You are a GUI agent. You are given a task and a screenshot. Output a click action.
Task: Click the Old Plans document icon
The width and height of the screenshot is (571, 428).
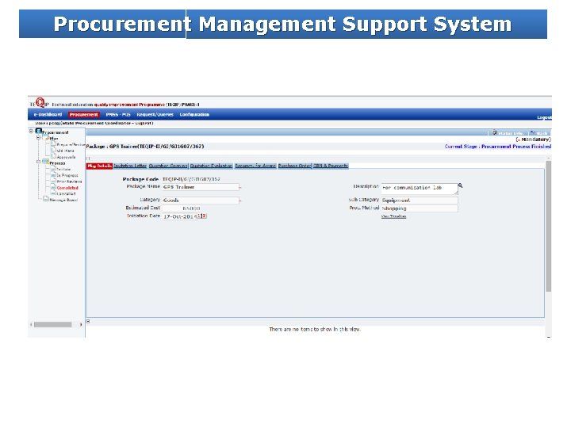54,150
